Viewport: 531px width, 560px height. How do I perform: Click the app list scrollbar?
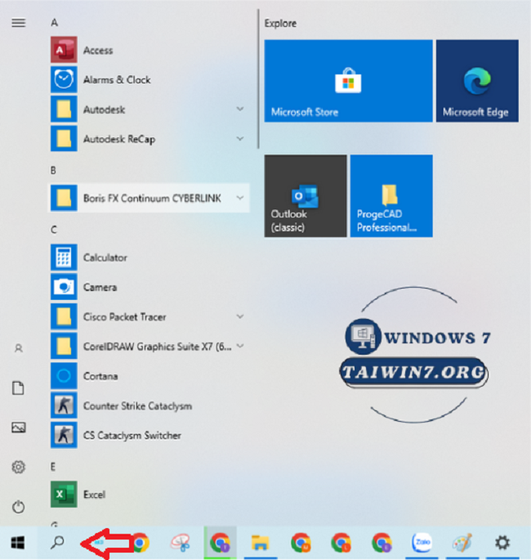(258, 78)
